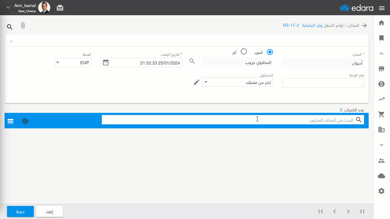Click the حفظ save button
Viewport: 390px width, 219px height.
click(x=20, y=211)
